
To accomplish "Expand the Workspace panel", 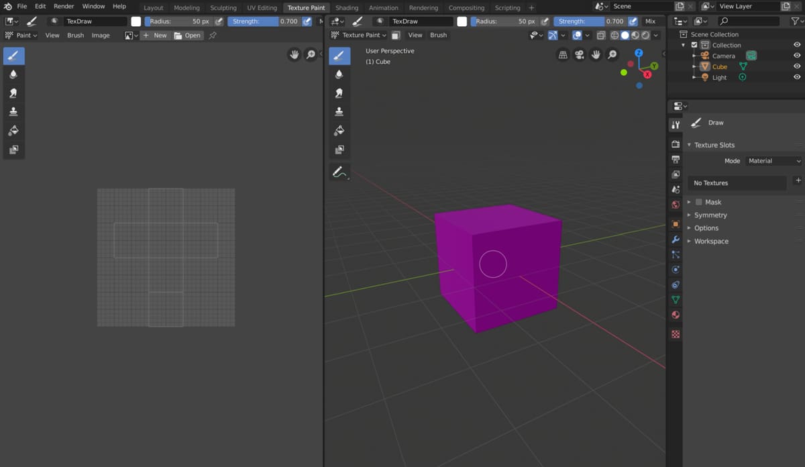I will click(711, 241).
